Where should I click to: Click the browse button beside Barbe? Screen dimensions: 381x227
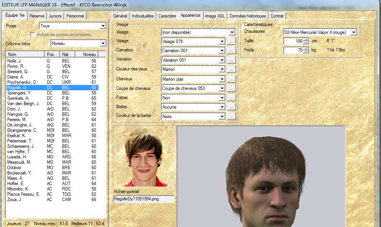231,107
